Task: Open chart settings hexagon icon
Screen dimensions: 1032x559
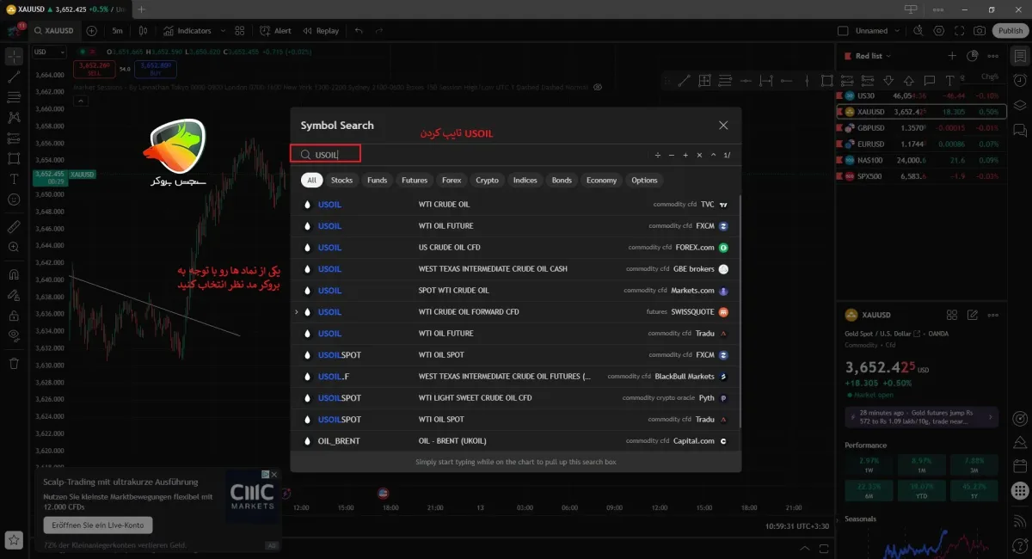Action: pyautogui.click(x=937, y=31)
